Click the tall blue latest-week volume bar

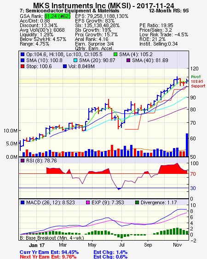coord(187,145)
